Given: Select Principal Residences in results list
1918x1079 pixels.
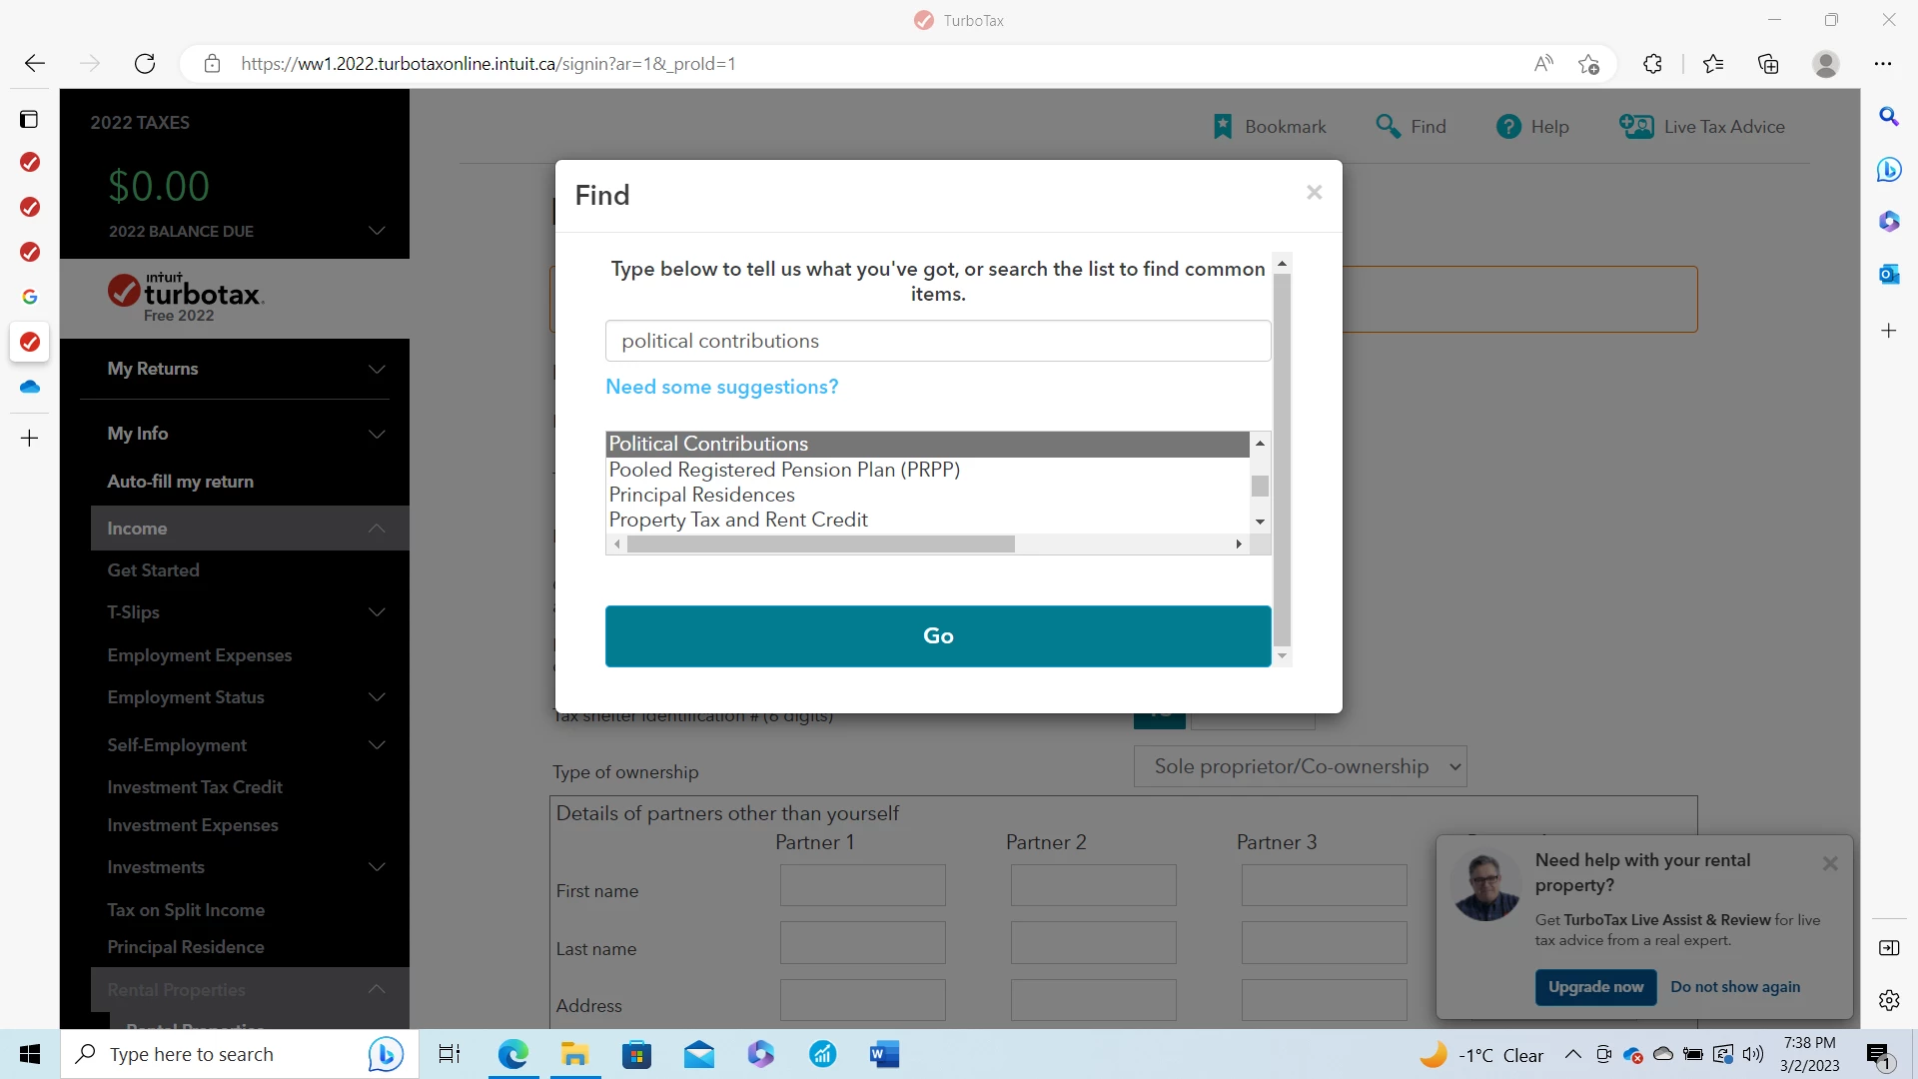Looking at the screenshot, I should [x=702, y=495].
